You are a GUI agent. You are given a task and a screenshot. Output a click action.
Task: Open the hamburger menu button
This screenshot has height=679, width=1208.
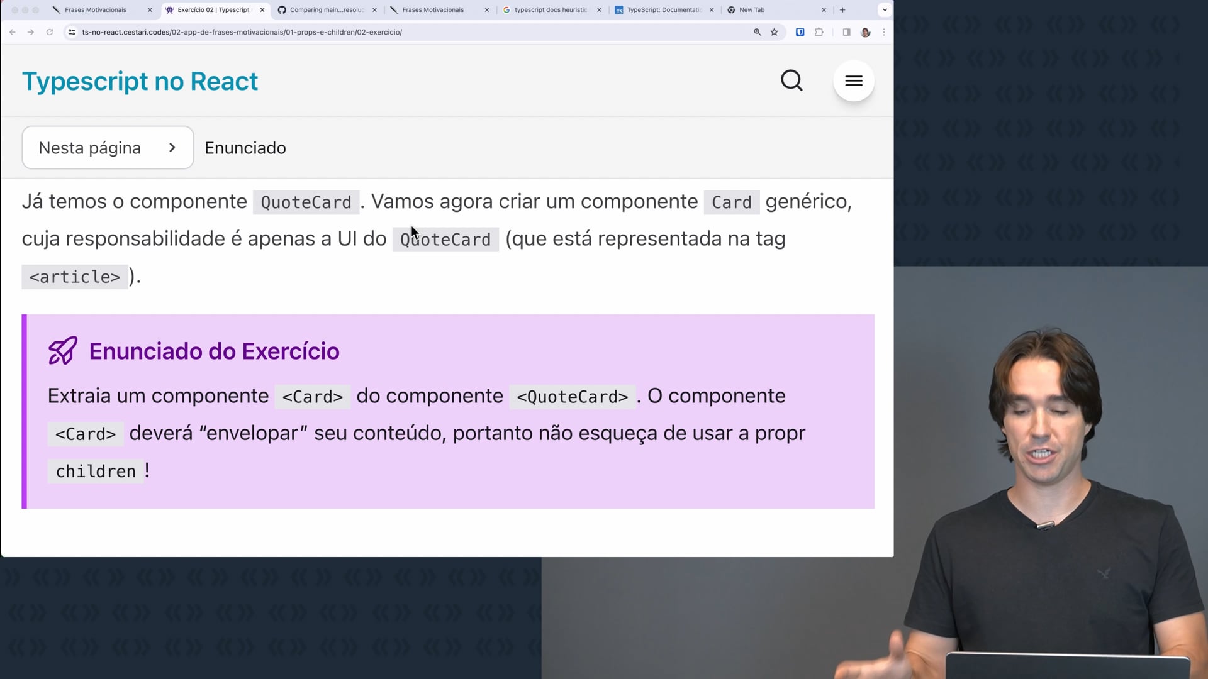click(853, 81)
